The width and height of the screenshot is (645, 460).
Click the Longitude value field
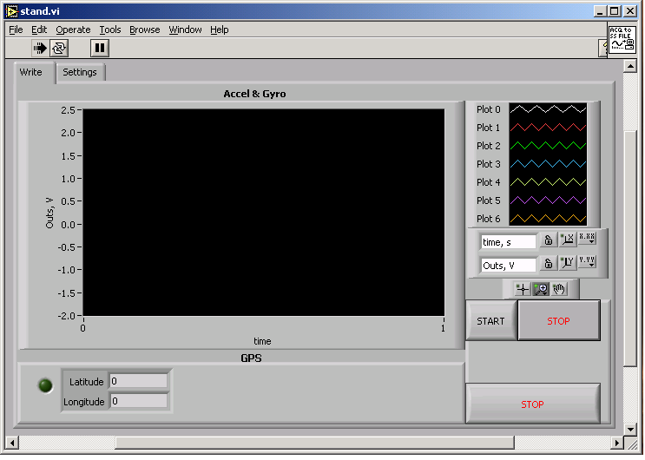pyautogui.click(x=139, y=401)
